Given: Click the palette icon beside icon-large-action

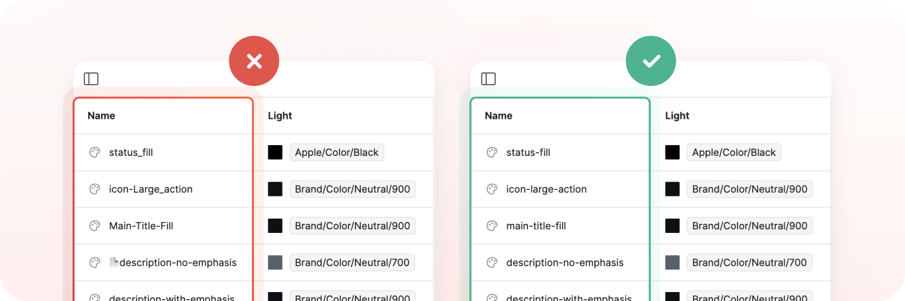Looking at the screenshot, I should click(491, 189).
